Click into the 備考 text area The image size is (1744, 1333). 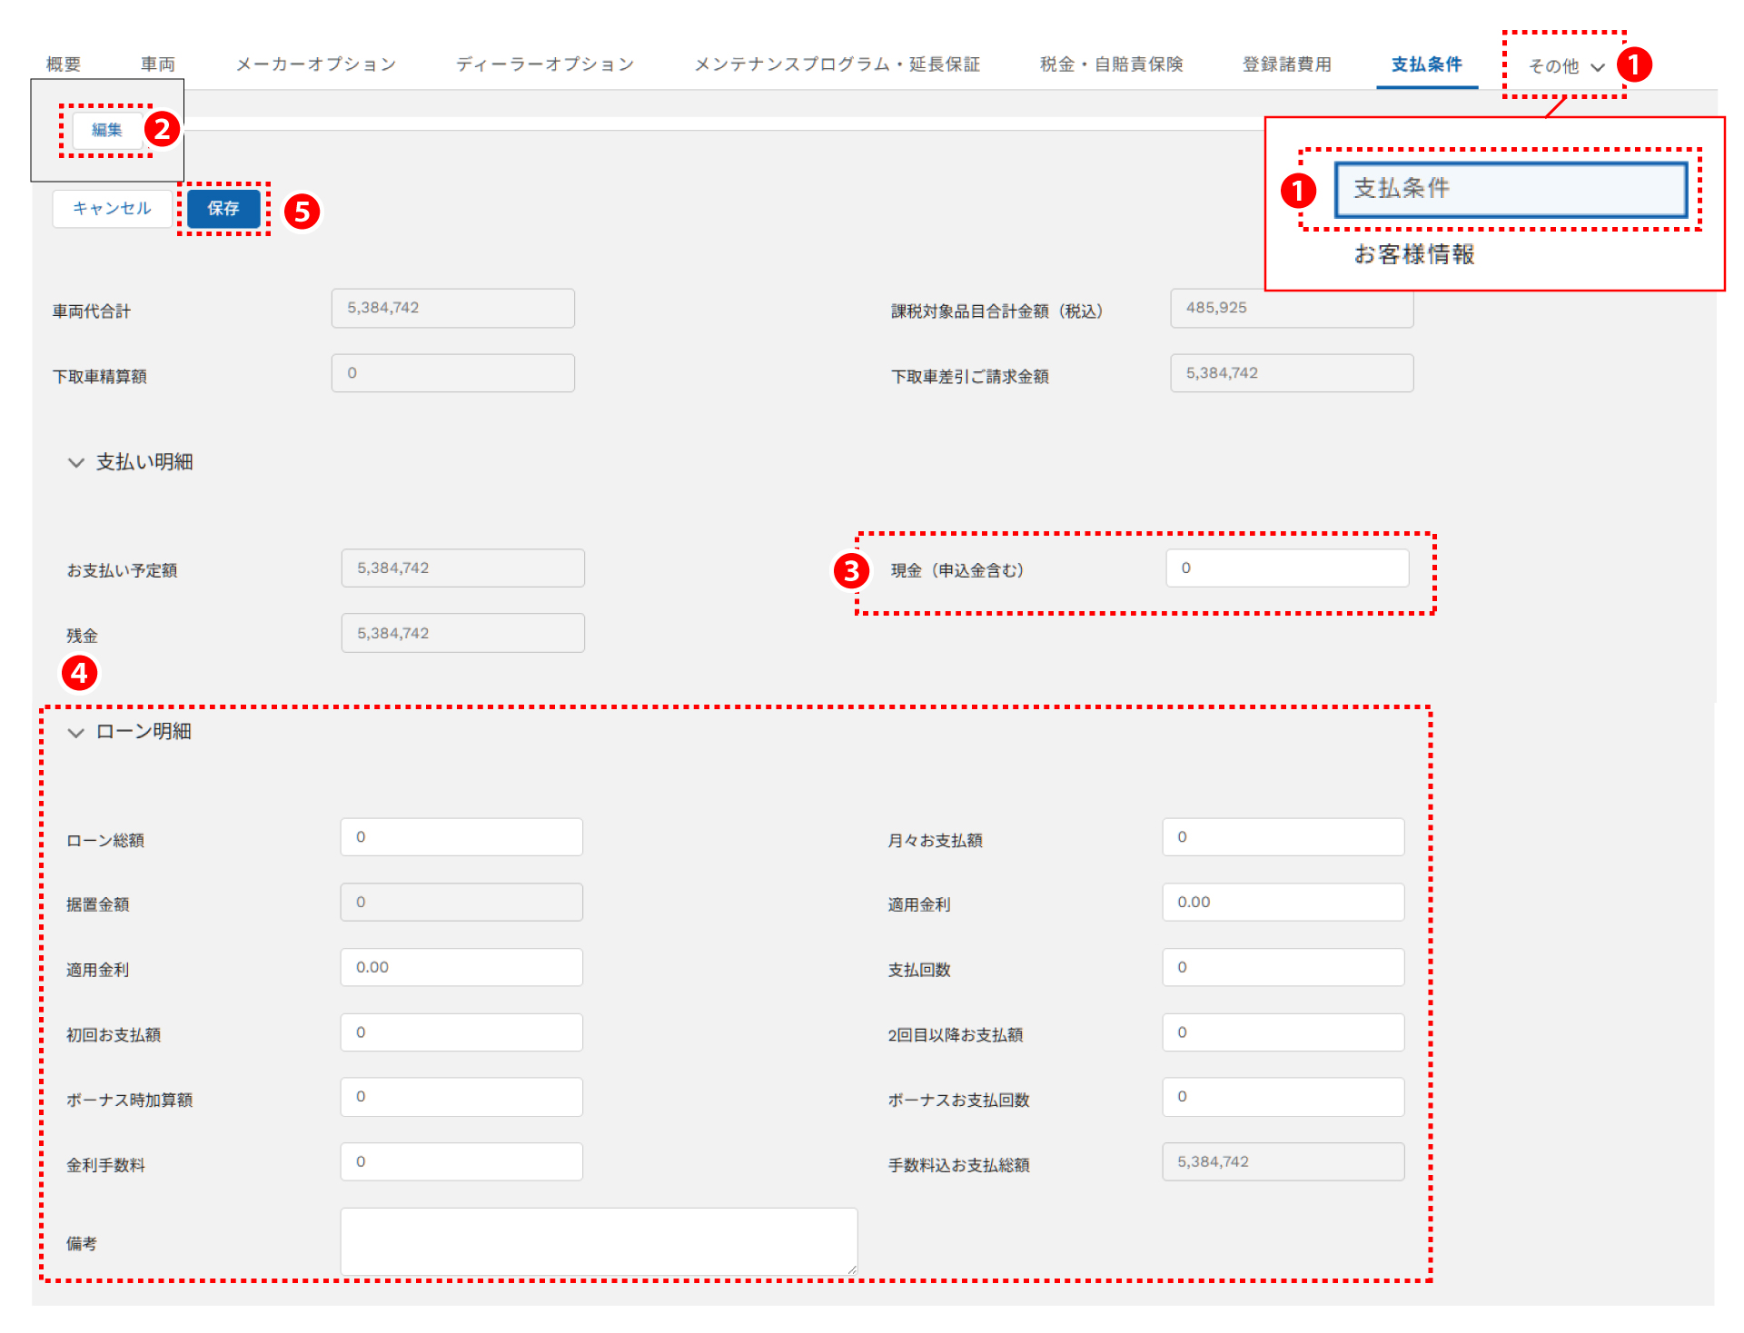click(x=599, y=1241)
